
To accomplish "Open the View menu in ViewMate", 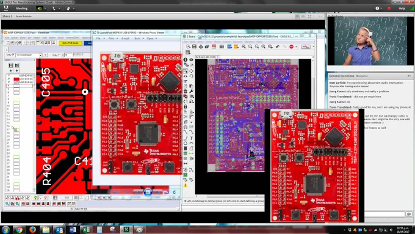I will [x=23, y=38].
